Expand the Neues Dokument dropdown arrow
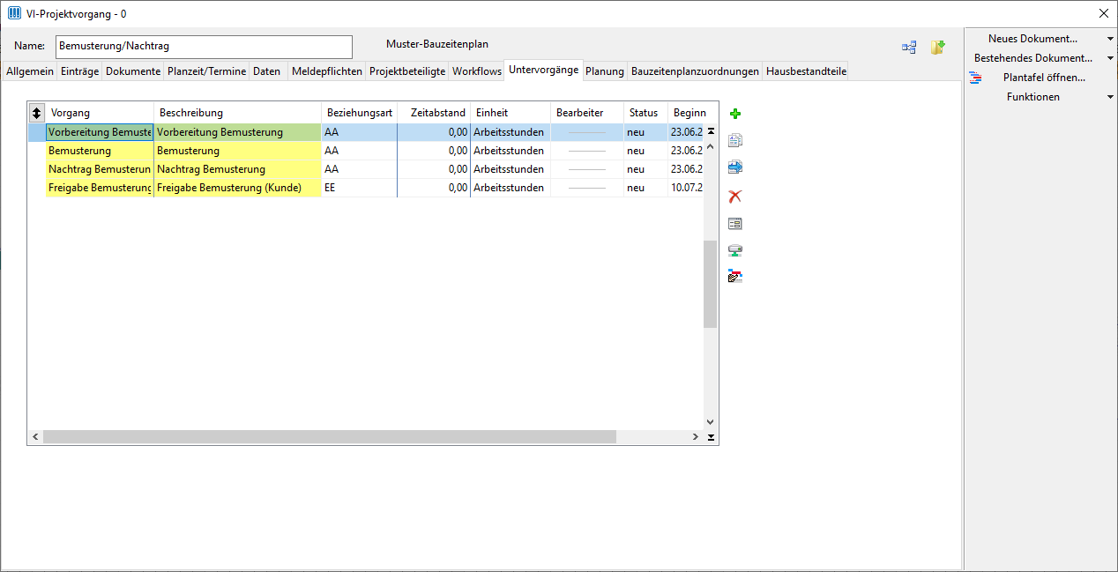This screenshot has width=1118, height=572. (1110, 39)
